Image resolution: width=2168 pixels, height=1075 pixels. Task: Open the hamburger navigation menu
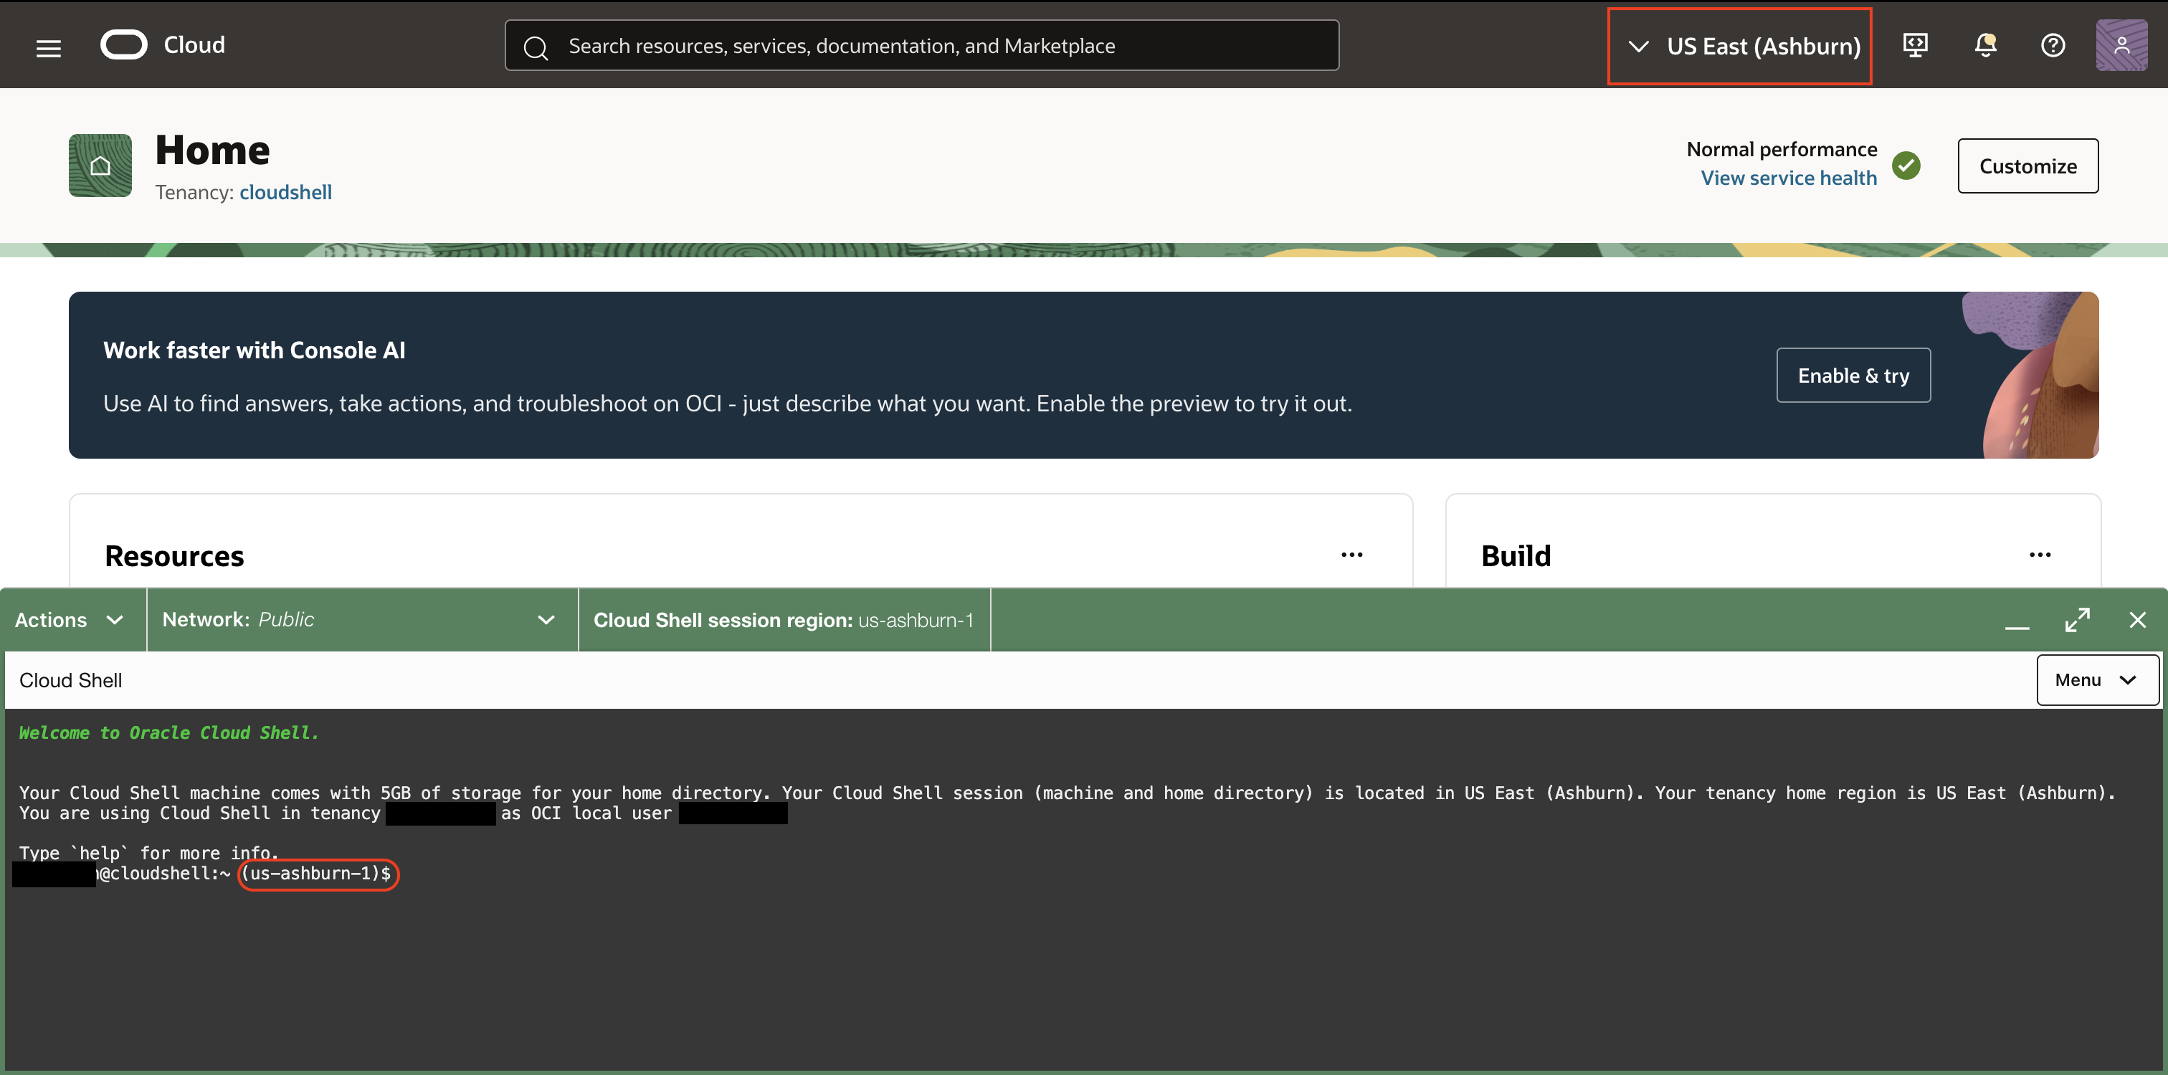(x=49, y=47)
